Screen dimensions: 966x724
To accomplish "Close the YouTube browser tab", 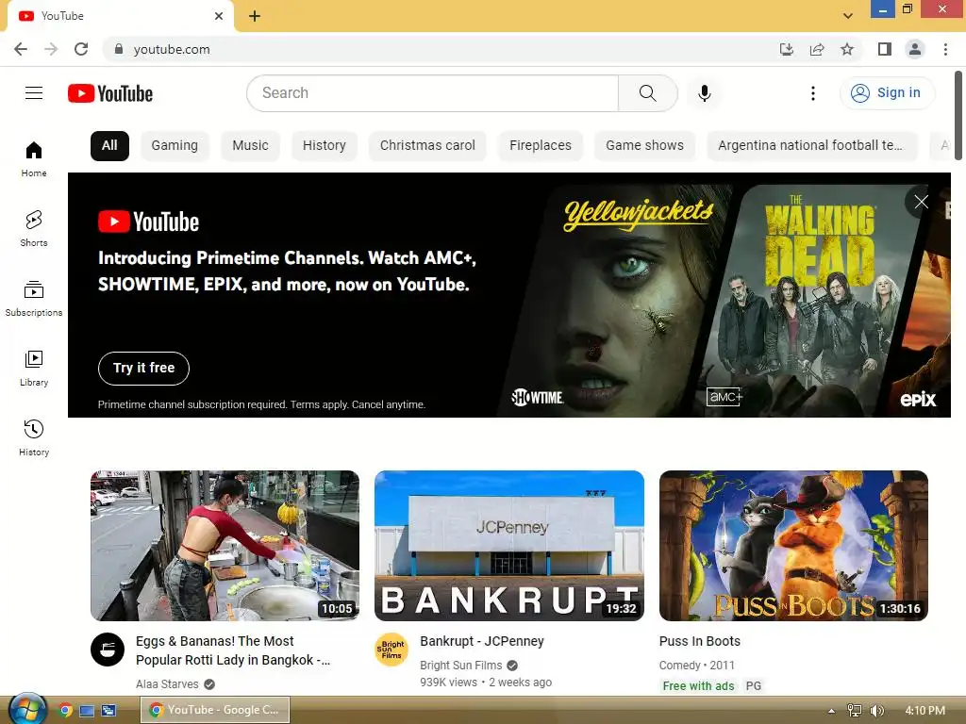I will pos(219,16).
